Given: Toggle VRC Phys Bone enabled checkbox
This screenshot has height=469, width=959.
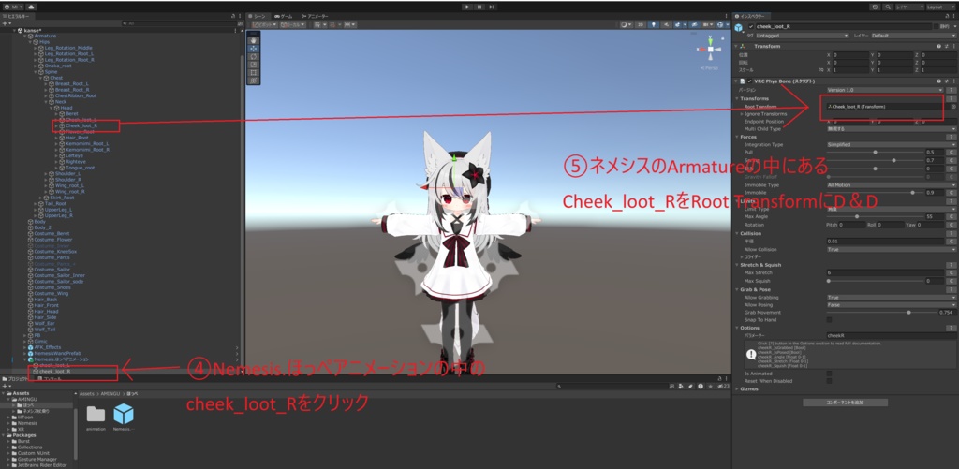Looking at the screenshot, I should pyautogui.click(x=750, y=81).
